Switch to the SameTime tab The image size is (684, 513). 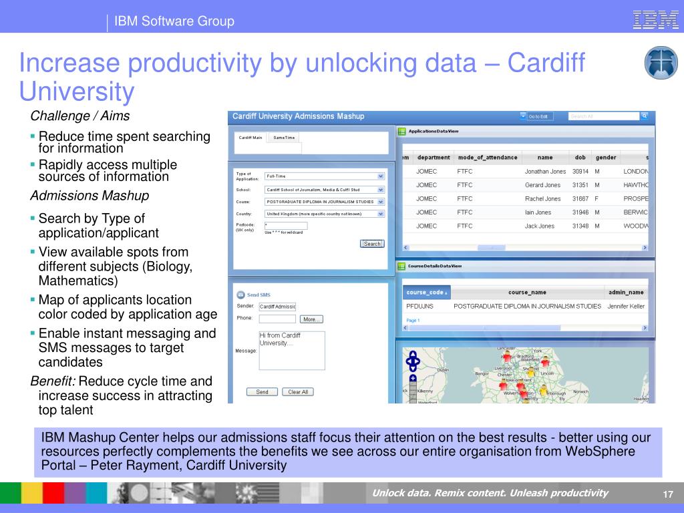(x=284, y=138)
